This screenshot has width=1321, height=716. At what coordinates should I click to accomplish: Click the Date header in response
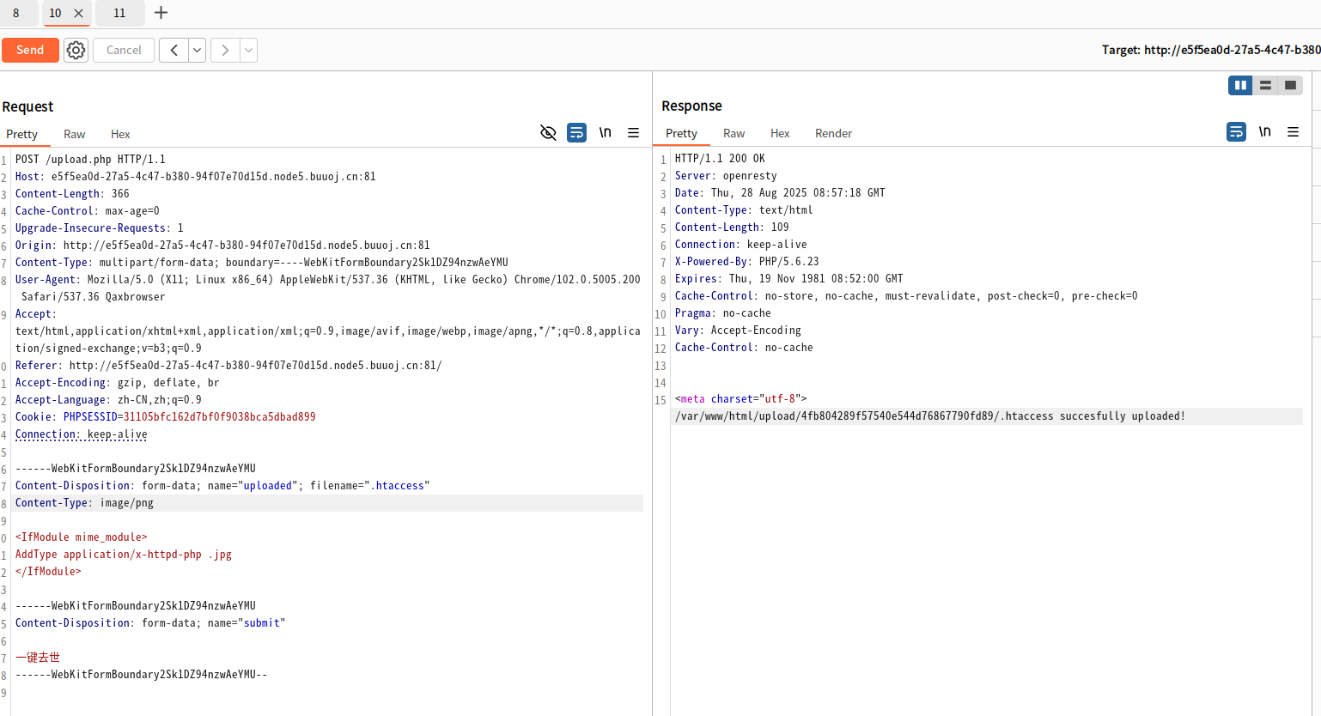[x=780, y=193]
